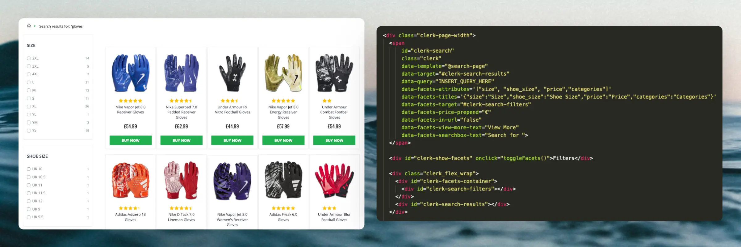Click the breadcrumb chevron arrow after home
Screen dimensions: 741x247
click(35, 26)
